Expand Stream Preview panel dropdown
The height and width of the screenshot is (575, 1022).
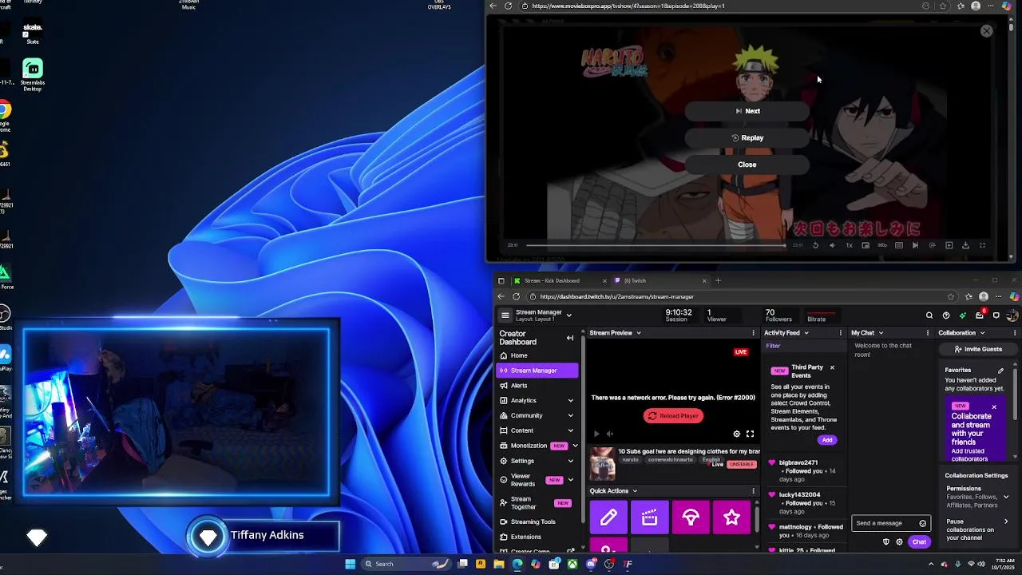[x=639, y=333]
